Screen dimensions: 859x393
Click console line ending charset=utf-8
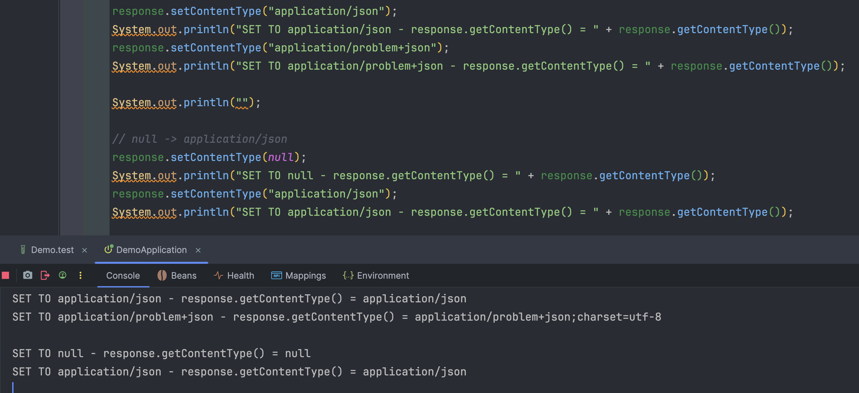(x=618, y=317)
